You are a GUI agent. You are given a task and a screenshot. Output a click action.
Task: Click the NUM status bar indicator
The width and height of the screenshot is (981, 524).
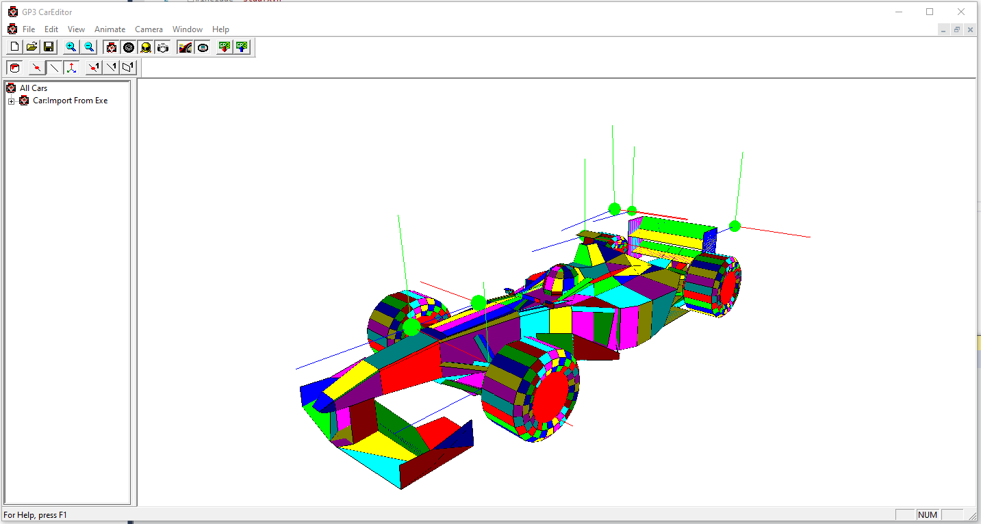[928, 514]
